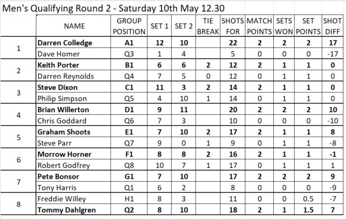Viewport: 346px width, 219px height.
Task: Click the MATCH POINTS header cell
Action: [259, 26]
